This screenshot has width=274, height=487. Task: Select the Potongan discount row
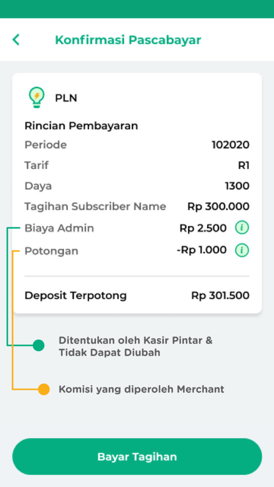[x=52, y=250]
